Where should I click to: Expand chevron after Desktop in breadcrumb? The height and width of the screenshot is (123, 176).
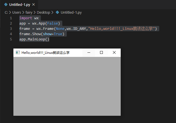click(52, 13)
